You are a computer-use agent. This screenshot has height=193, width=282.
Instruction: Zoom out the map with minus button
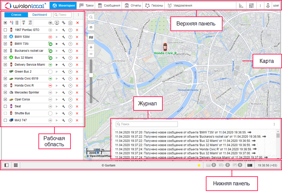(91, 54)
